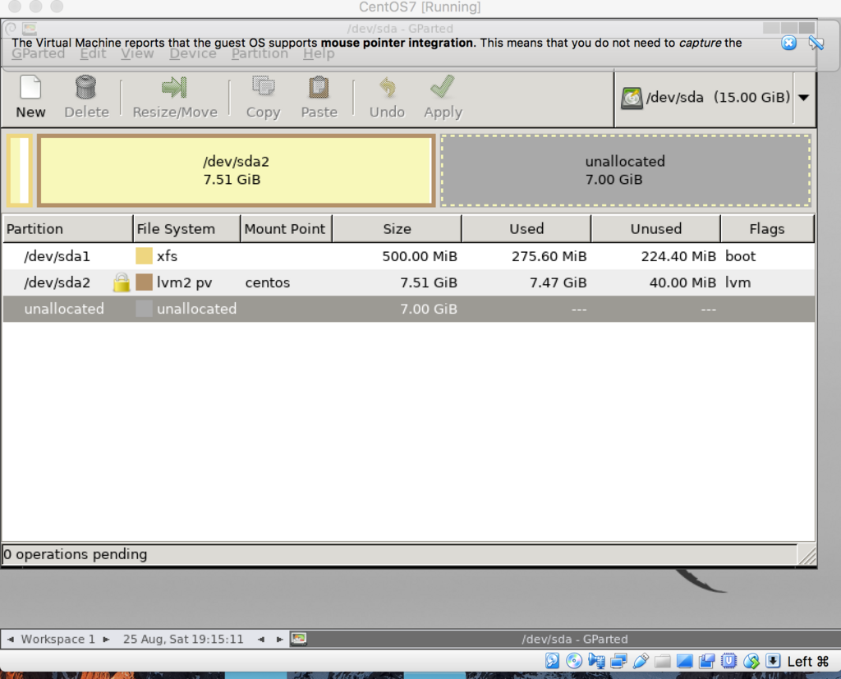Sort by the Size column header
The image size is (841, 679).
pyautogui.click(x=397, y=229)
